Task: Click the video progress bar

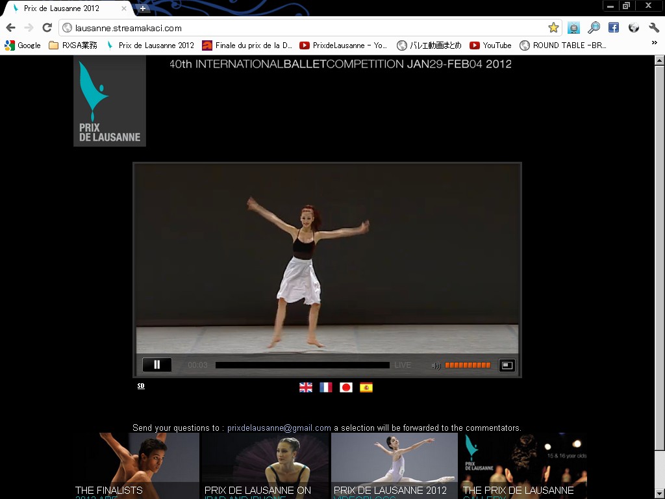Action: pos(303,365)
